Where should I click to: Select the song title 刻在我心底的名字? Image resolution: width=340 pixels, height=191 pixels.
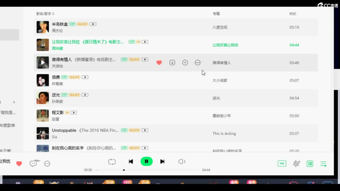pos(68,148)
